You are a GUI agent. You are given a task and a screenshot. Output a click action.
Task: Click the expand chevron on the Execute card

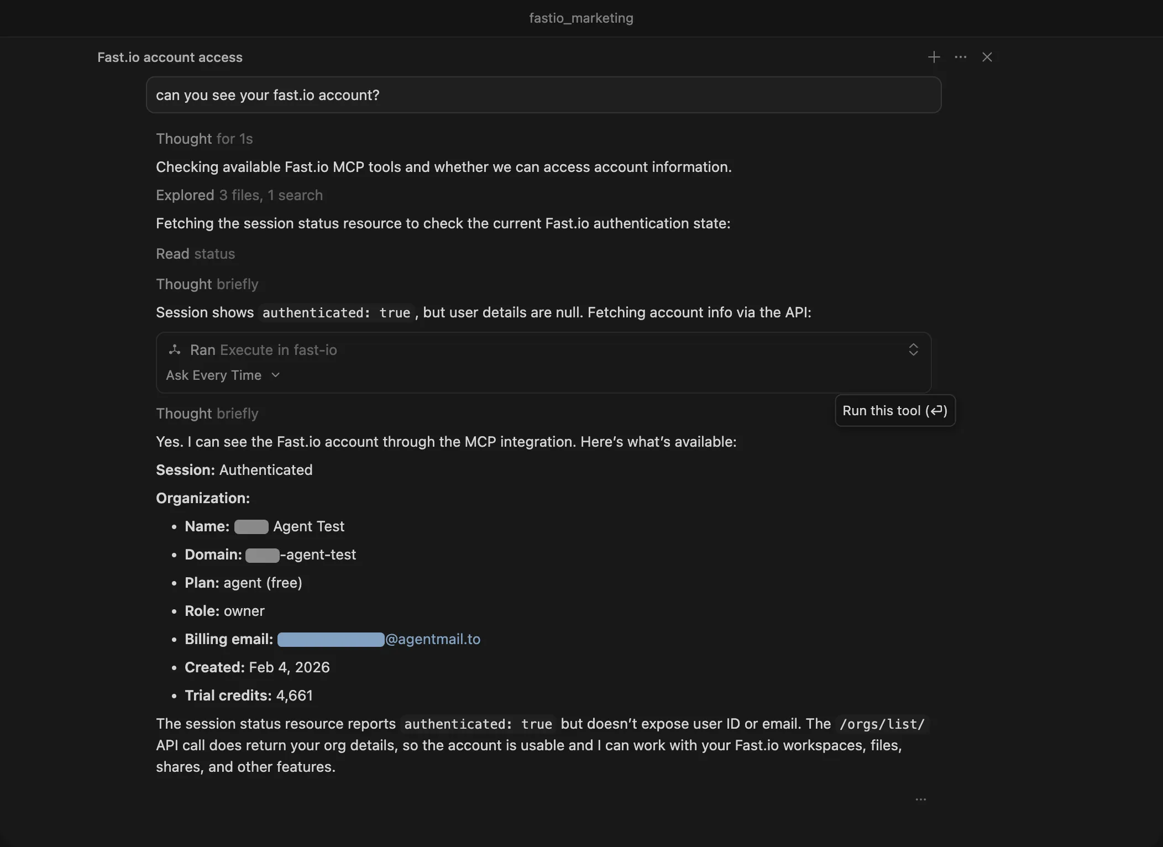913,349
